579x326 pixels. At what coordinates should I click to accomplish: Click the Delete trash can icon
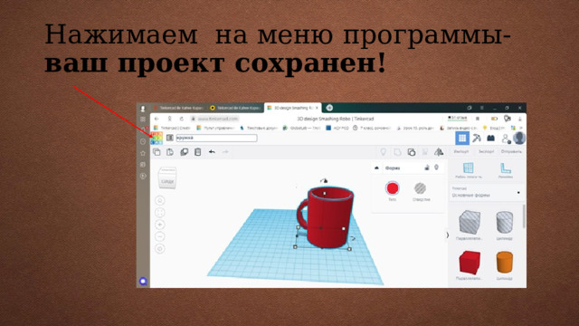click(x=197, y=152)
